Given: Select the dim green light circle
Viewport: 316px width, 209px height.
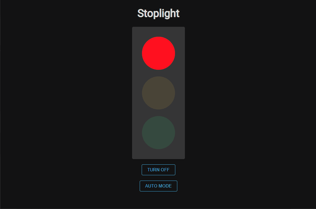Looking at the screenshot, I should pos(158,133).
